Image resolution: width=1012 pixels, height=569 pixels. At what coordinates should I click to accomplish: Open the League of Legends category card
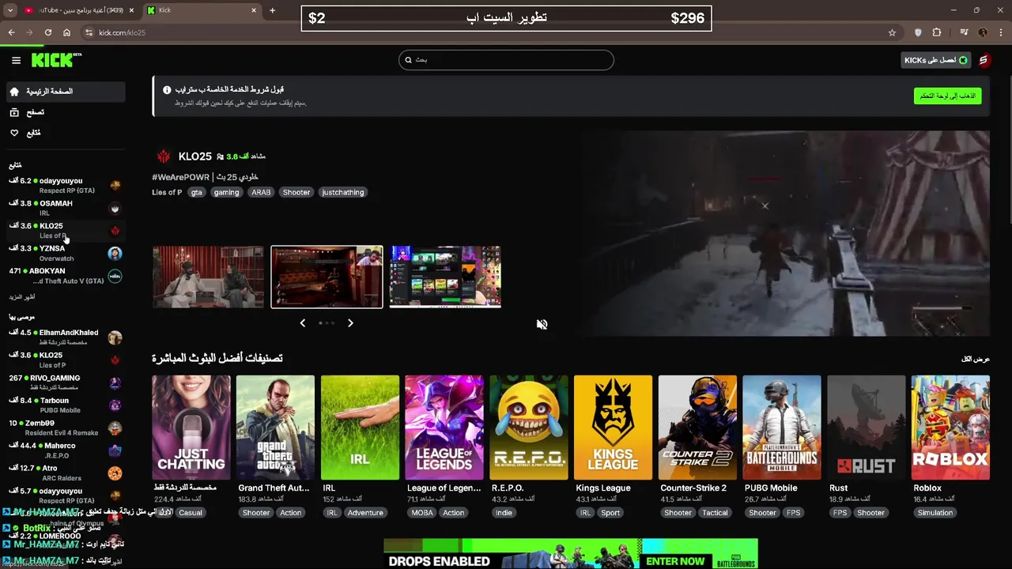point(444,428)
